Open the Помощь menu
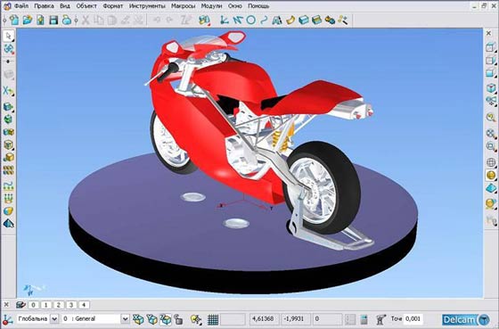Image resolution: width=499 pixels, height=329 pixels. 258,5
